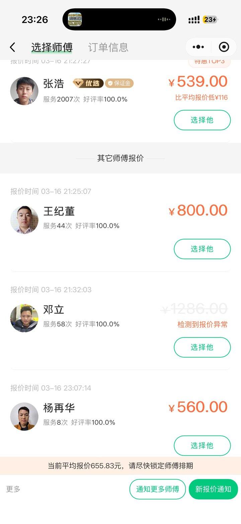
Task: Tap the back arrow icon
Action: coord(13,47)
